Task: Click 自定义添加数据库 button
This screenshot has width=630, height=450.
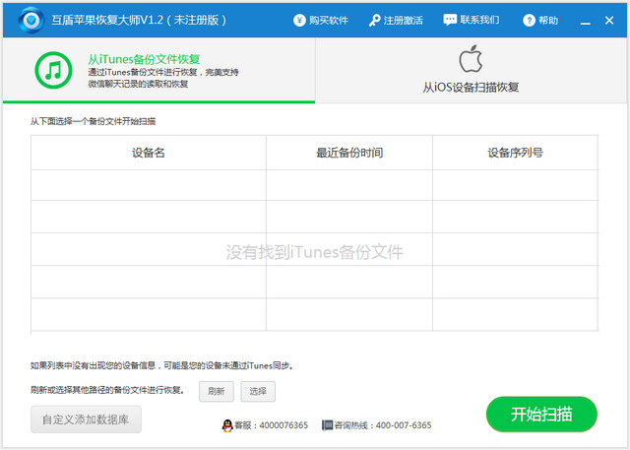Action: tap(86, 419)
